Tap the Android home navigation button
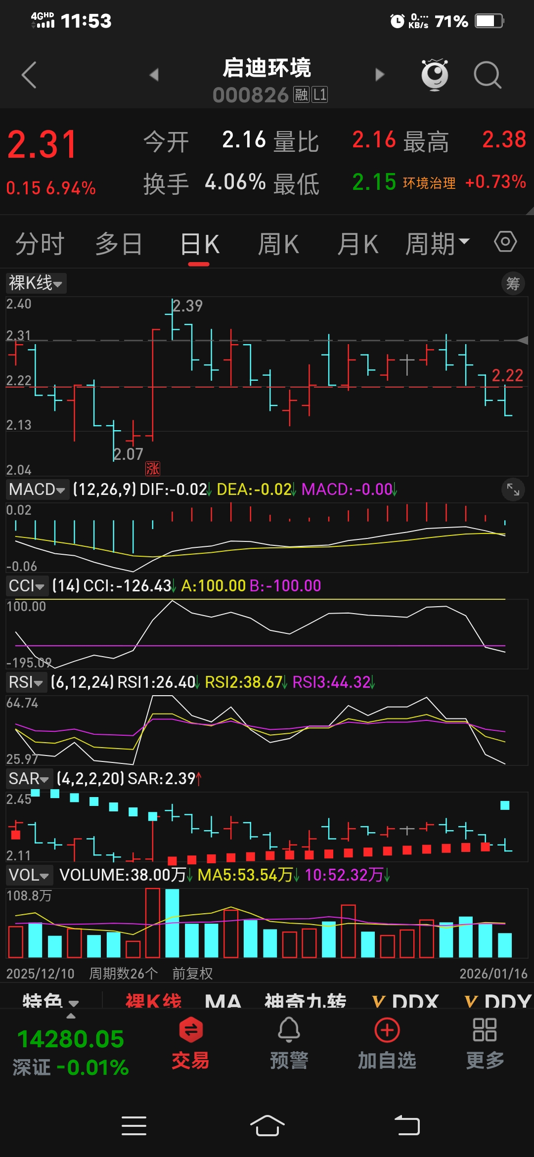Screen dimensions: 534x1157 point(267,1126)
